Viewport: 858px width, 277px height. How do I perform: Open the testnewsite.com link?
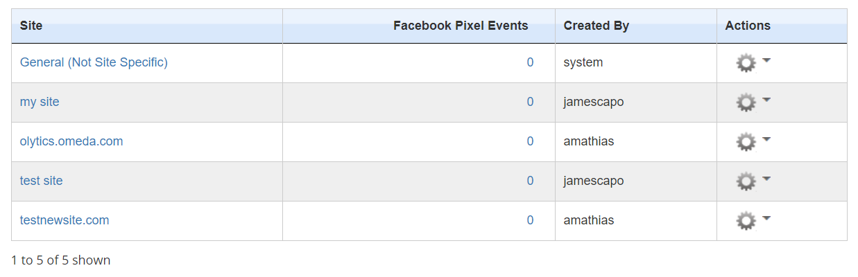pyautogui.click(x=65, y=220)
